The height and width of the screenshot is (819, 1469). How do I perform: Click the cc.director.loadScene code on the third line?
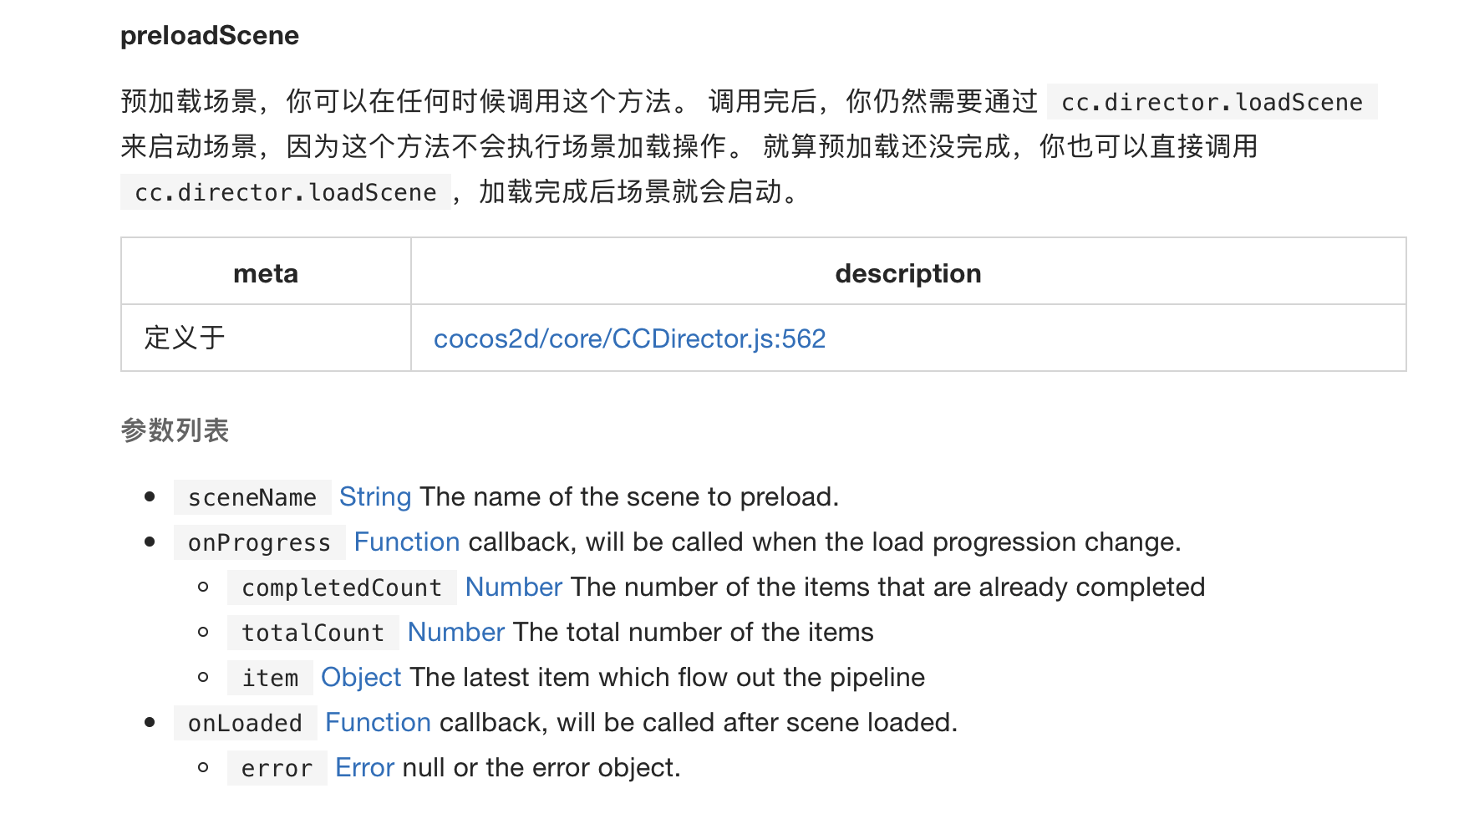point(286,192)
